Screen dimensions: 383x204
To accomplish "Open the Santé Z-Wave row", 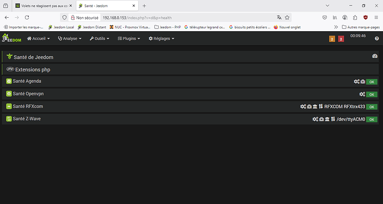I will click(190, 119).
